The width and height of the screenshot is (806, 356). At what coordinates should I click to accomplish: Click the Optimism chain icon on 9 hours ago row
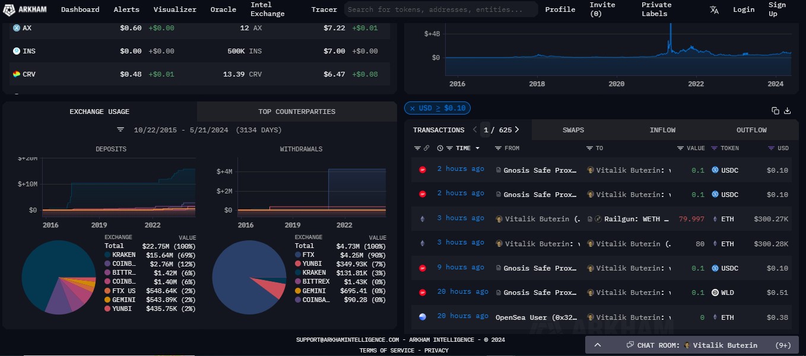click(x=423, y=268)
